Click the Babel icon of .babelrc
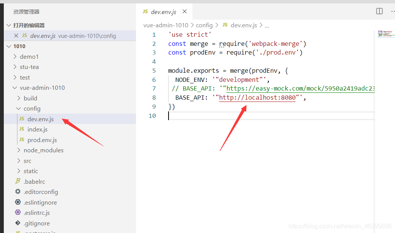Screen dimensions: 395x233 [18, 181]
